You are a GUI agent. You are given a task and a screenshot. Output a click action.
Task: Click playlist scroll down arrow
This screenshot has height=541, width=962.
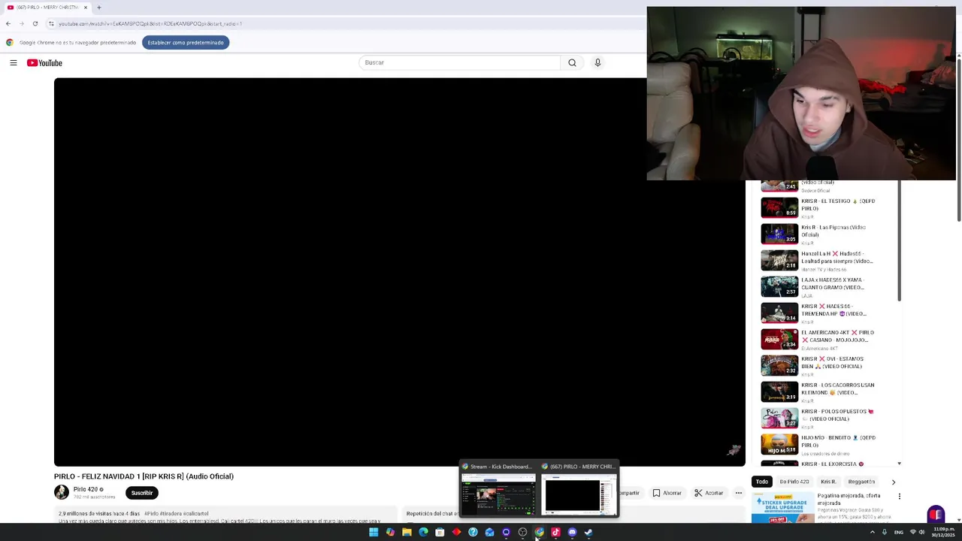tap(899, 464)
